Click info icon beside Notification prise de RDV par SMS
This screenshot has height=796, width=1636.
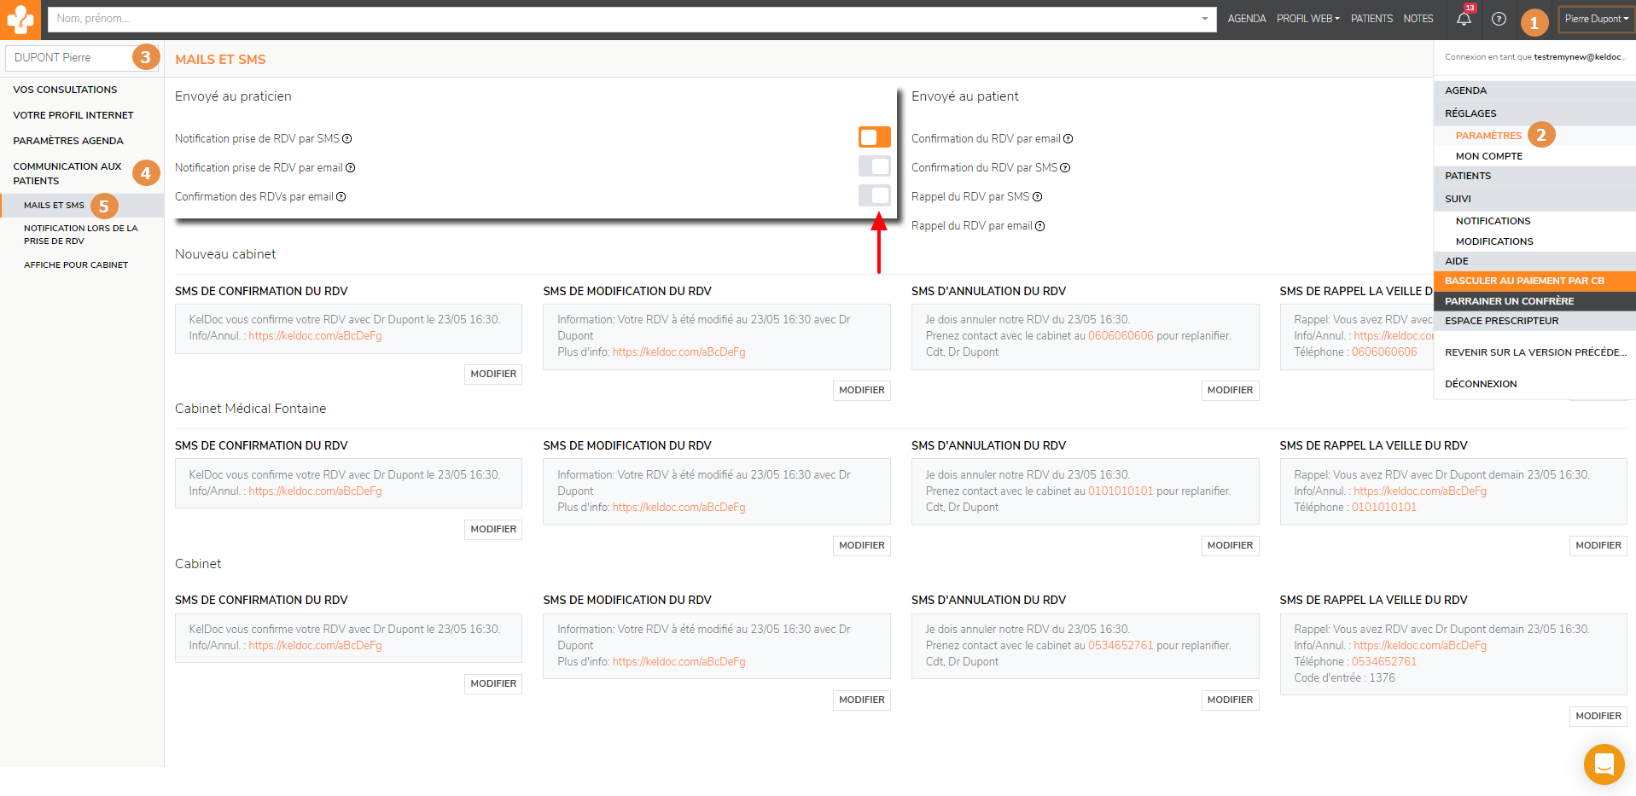[347, 139]
